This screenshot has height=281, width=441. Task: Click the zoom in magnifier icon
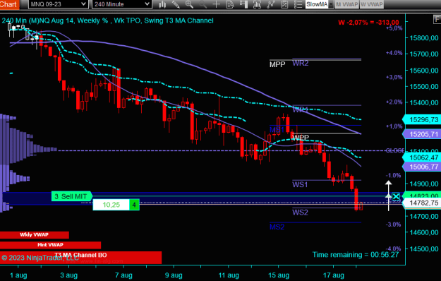[x=189, y=4]
